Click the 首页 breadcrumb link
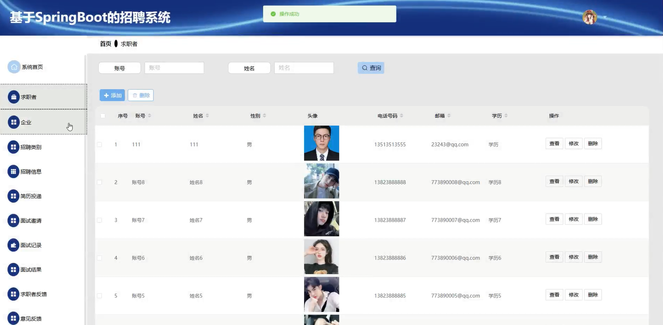 (x=106, y=44)
